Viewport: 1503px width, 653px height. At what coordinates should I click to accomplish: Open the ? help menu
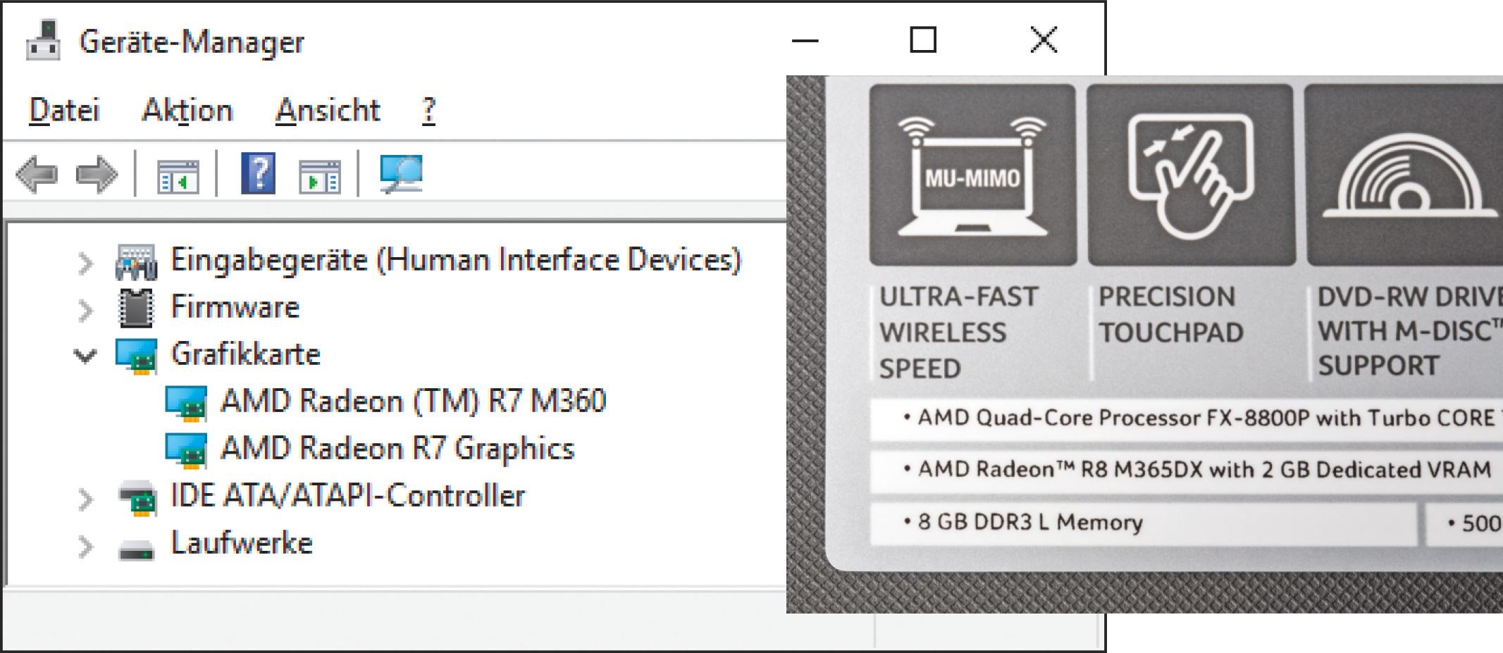[428, 111]
